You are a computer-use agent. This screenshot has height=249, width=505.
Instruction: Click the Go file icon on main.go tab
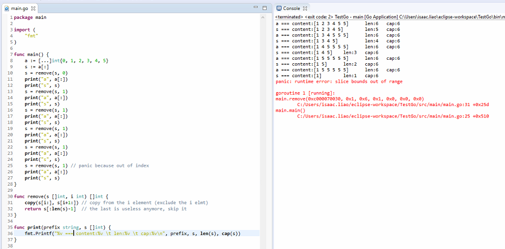(6, 8)
